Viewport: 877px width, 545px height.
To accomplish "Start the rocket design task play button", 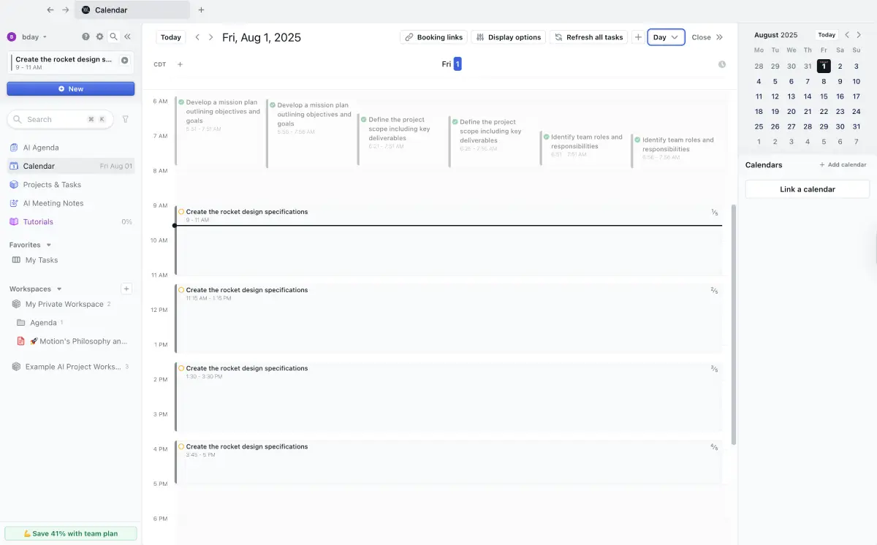I will (x=125, y=61).
